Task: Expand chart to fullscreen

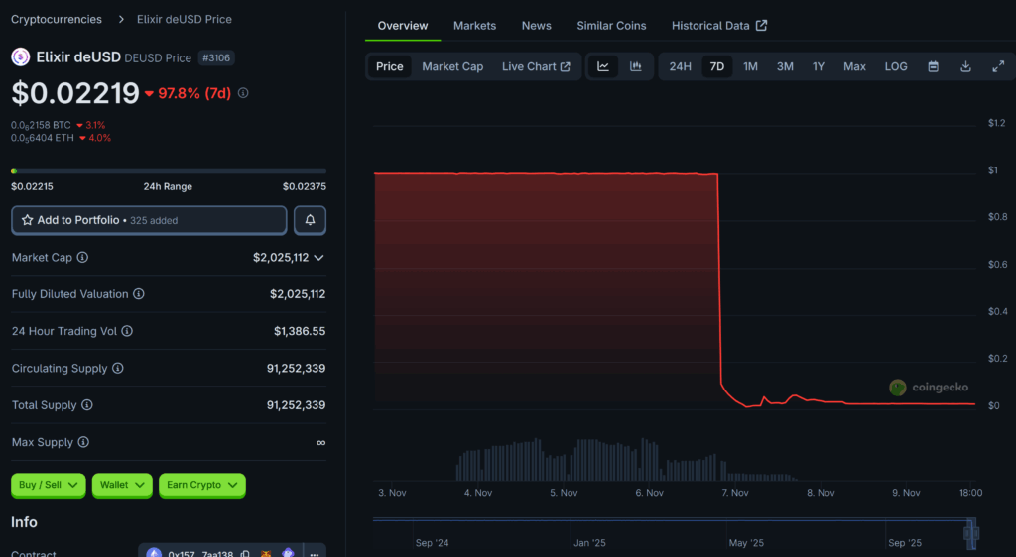Action: point(998,66)
